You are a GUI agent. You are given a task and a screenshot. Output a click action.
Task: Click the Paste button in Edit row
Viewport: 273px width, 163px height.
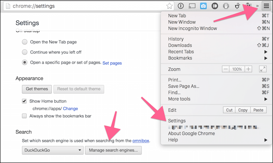coord(258,110)
